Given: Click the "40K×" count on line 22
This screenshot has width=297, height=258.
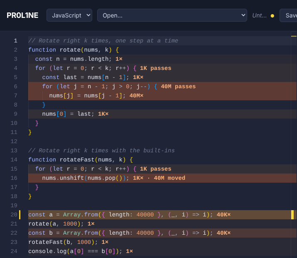Looking at the screenshot, I should [x=223, y=233].
